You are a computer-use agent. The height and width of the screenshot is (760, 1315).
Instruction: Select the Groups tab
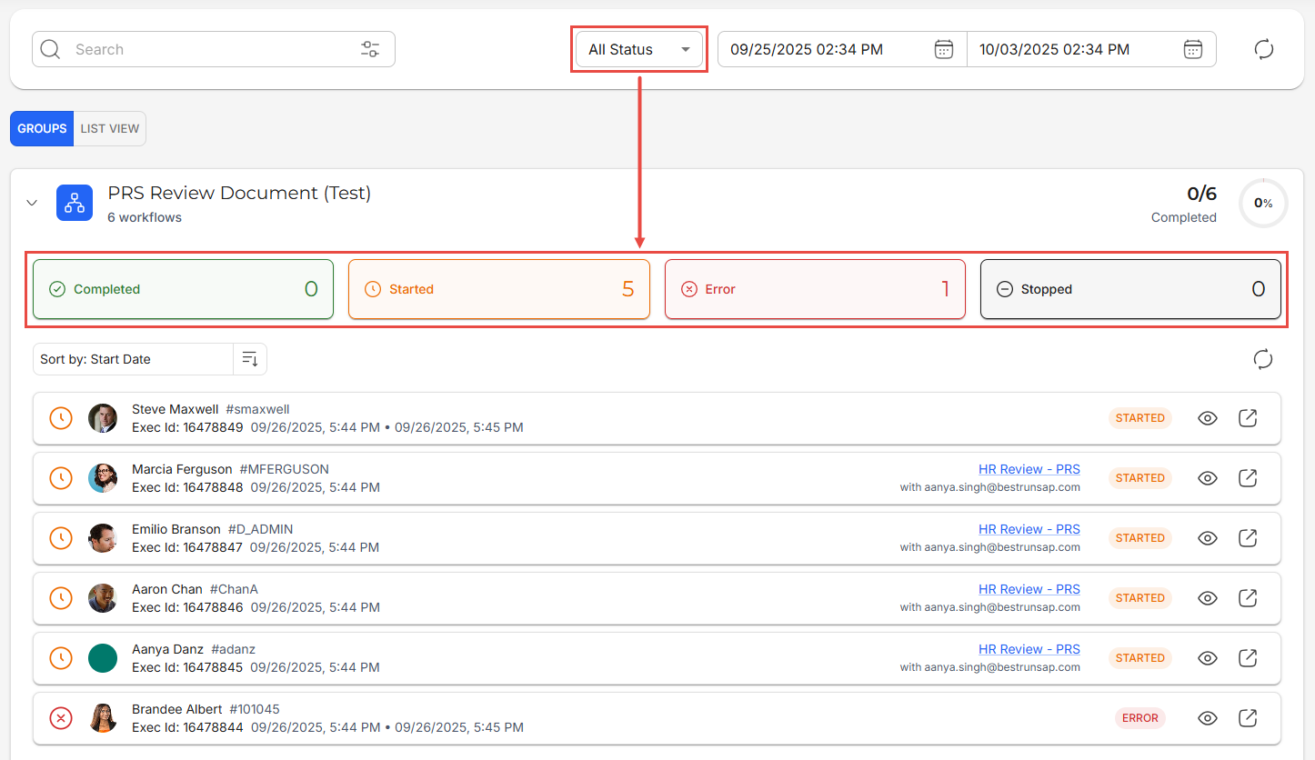42,128
